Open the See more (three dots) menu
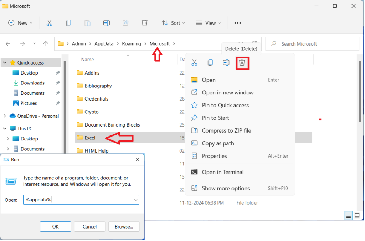365x241 pixels. 238,23
